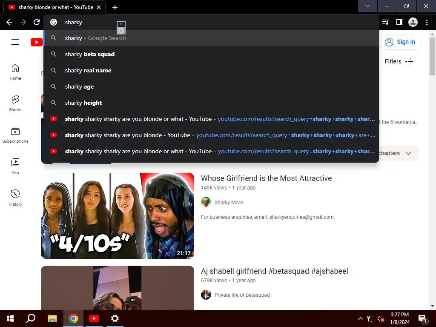
Task: Click the Sharky More channel avatar
Action: (x=206, y=202)
